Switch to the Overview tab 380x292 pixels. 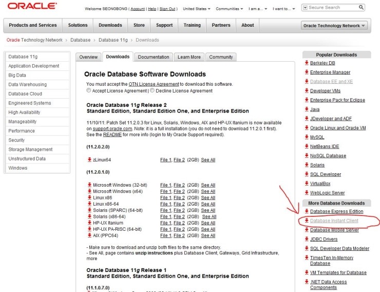pyautogui.click(x=88, y=57)
